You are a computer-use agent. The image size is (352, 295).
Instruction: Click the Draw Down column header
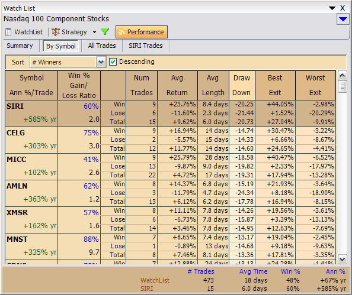(242, 85)
